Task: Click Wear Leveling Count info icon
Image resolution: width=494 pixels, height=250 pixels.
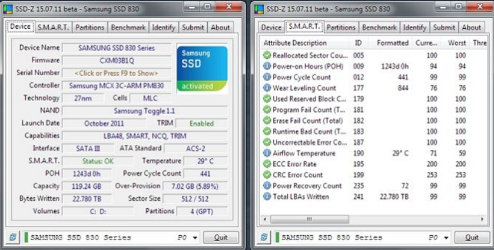Action: (267, 88)
